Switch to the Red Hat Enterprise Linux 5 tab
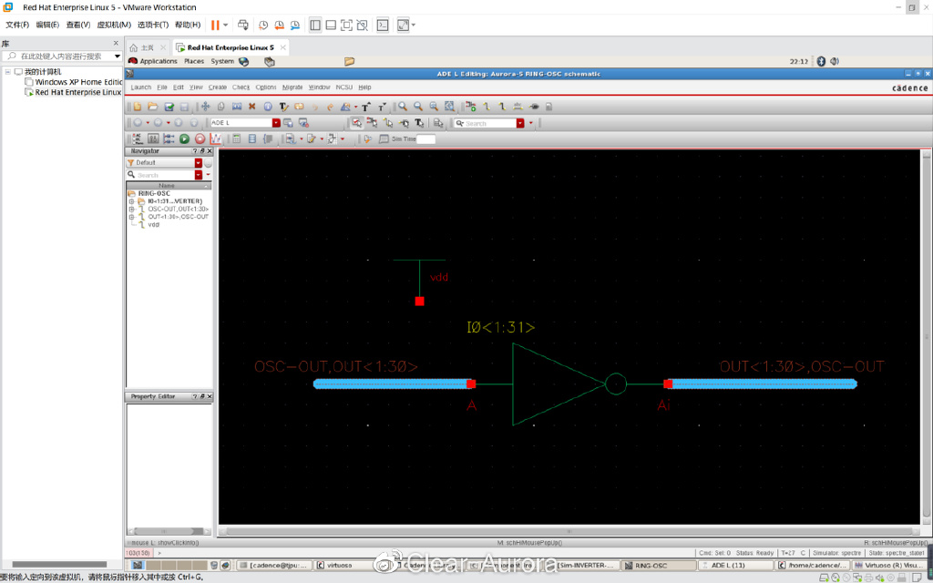 [x=231, y=47]
